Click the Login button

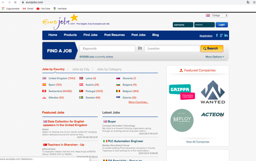point(221,25)
